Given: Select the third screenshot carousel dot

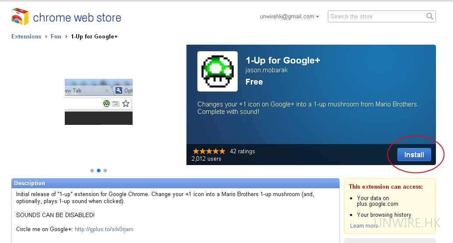Looking at the screenshot, I should click(105, 170).
